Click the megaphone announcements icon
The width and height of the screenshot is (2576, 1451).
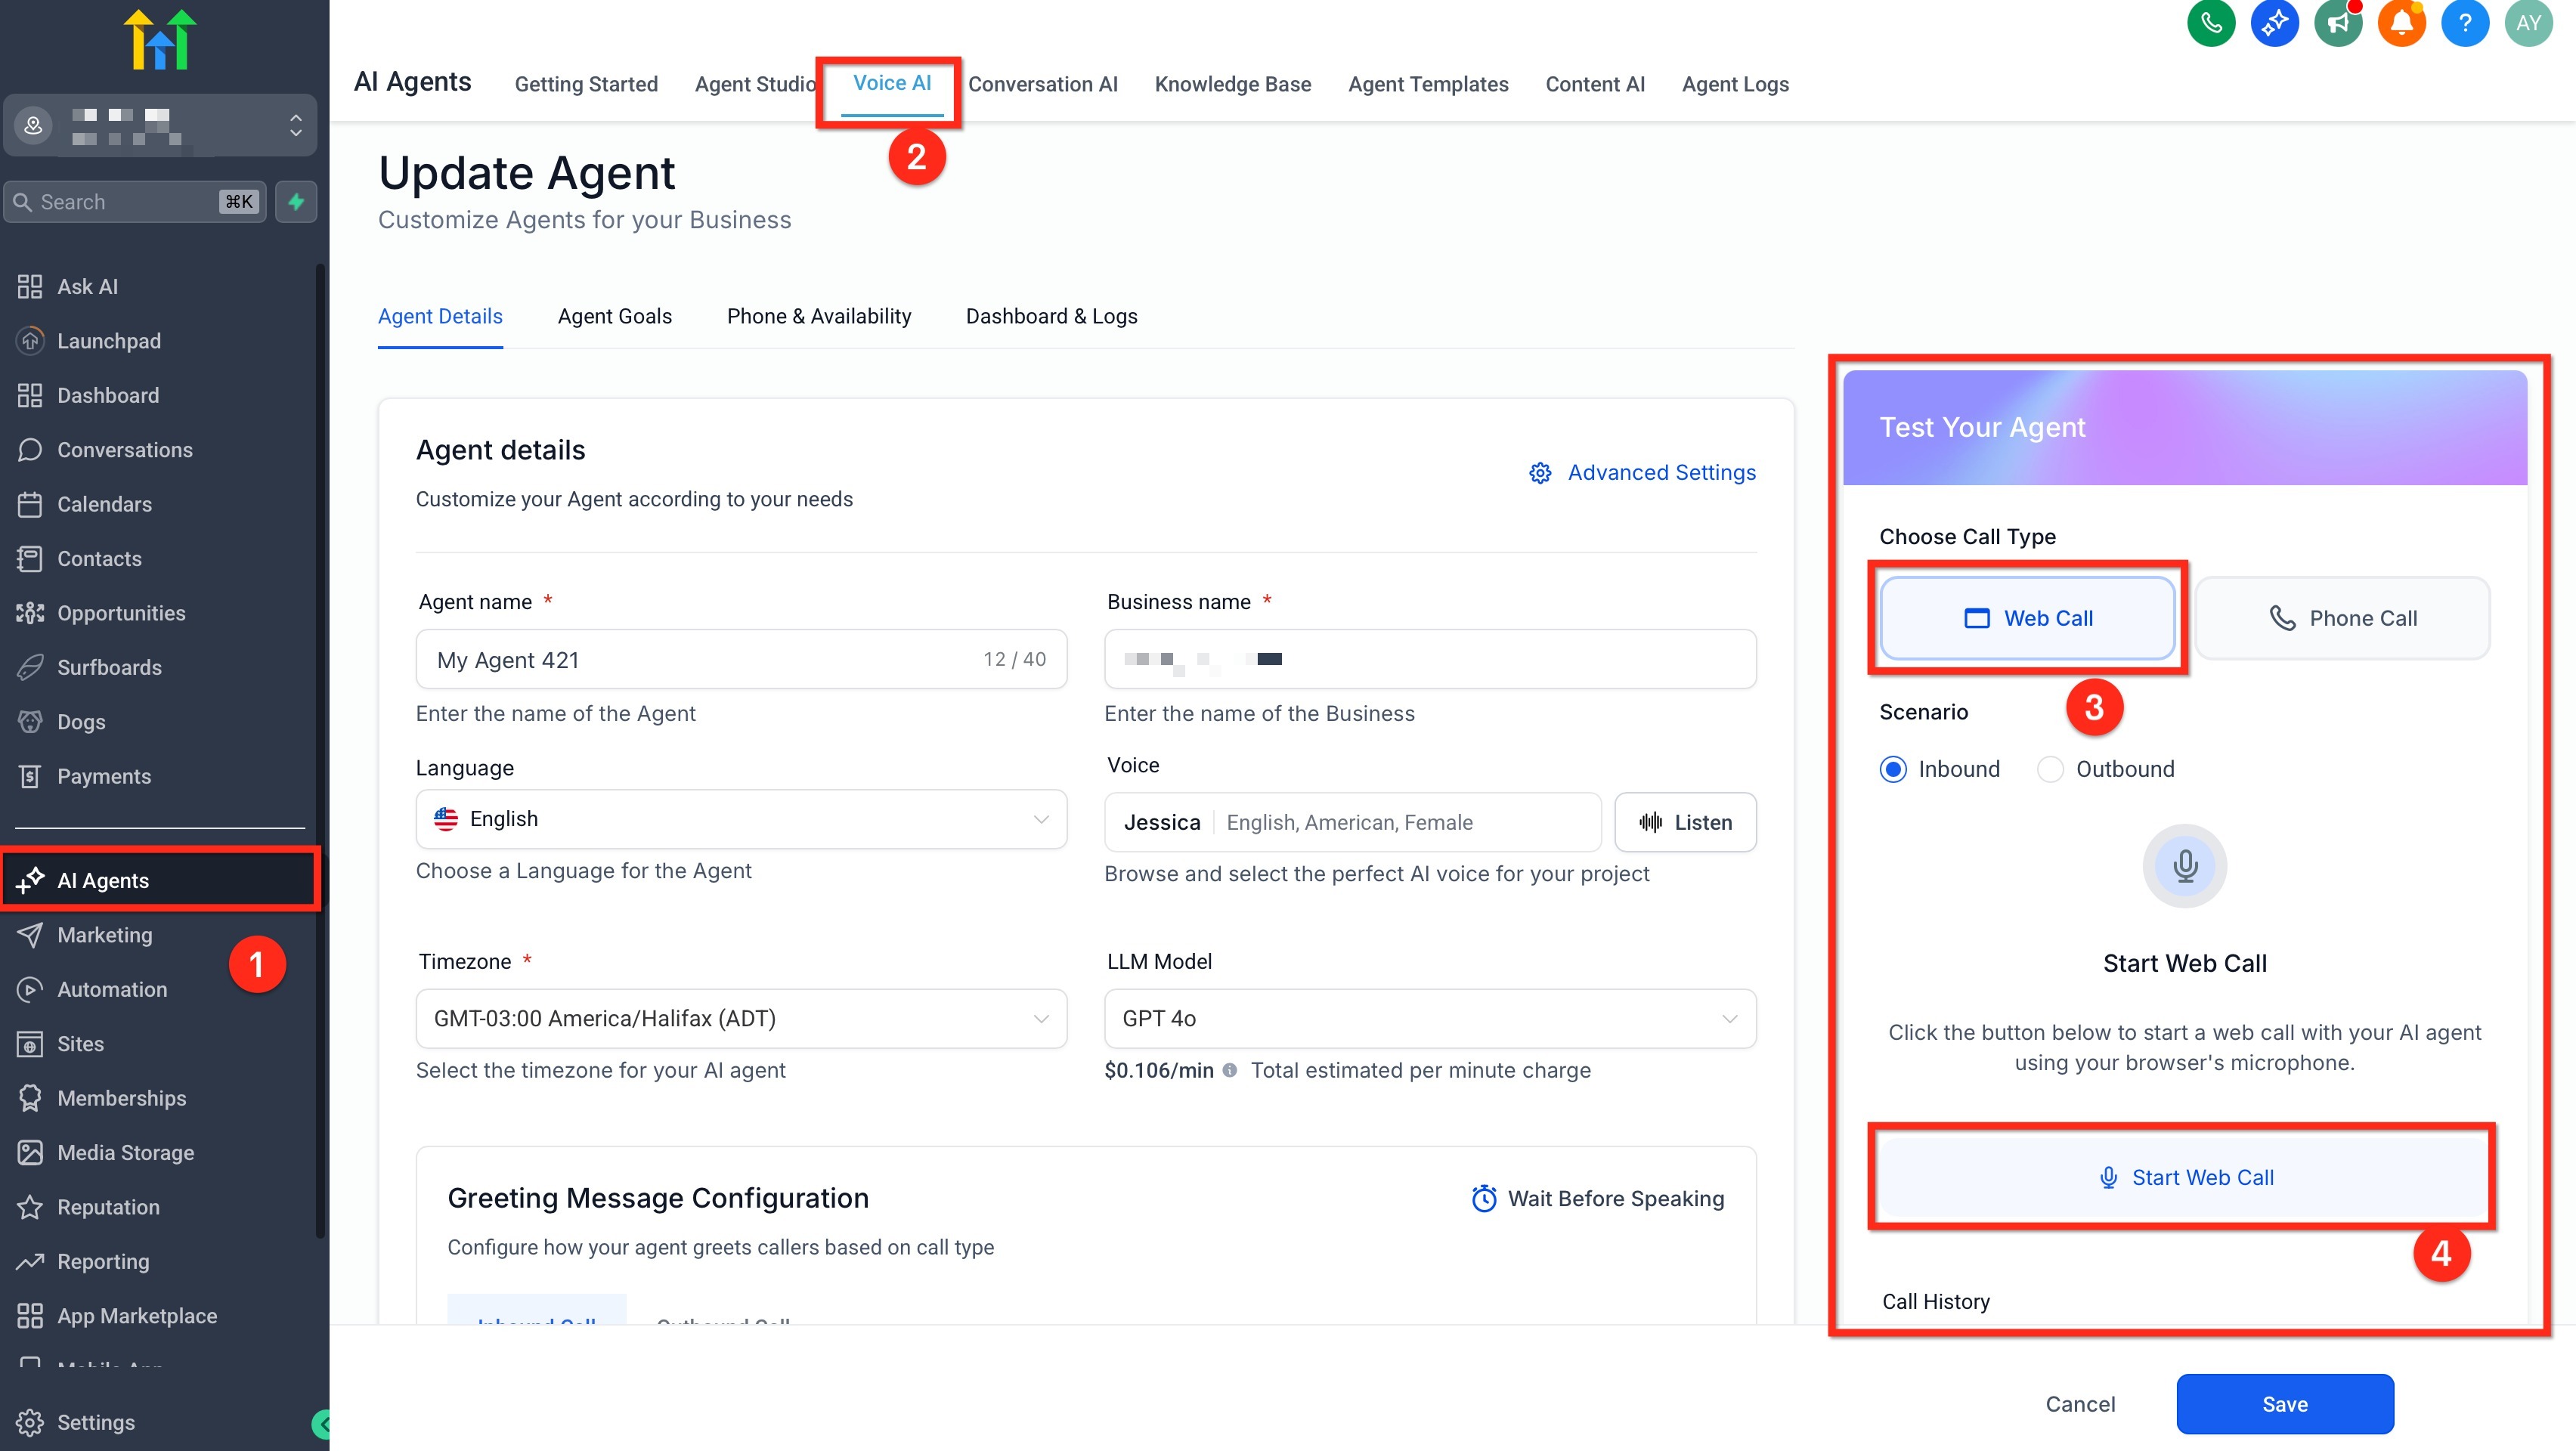tap(2337, 22)
